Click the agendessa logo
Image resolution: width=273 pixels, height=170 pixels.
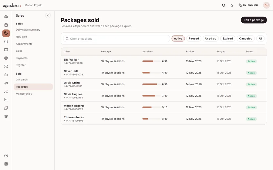[x=12, y=5]
